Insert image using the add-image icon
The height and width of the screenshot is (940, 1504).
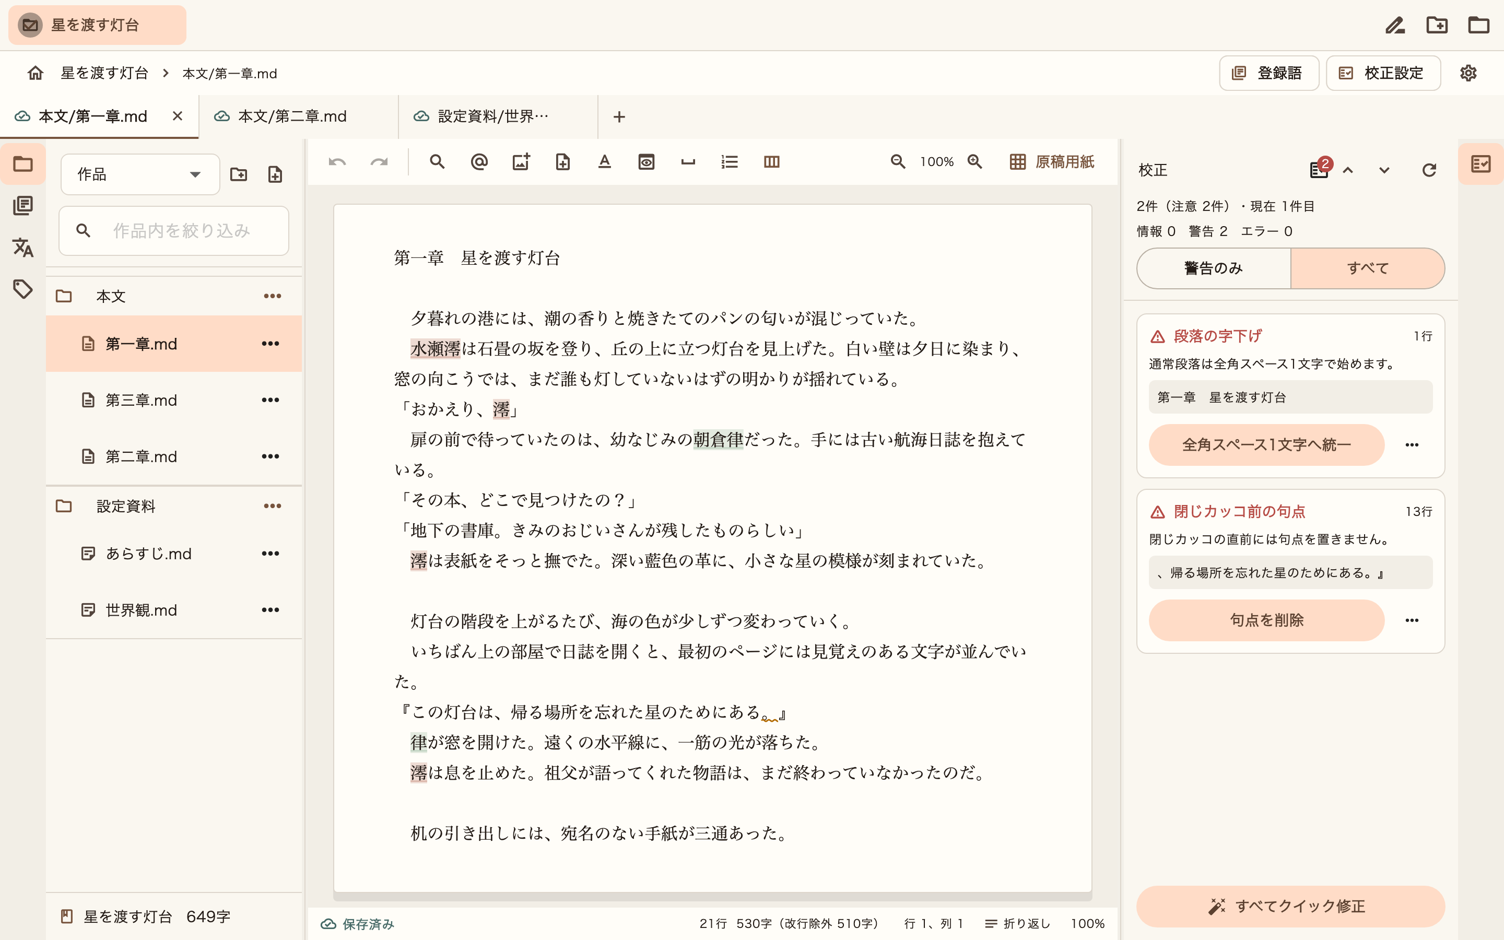pyautogui.click(x=521, y=162)
